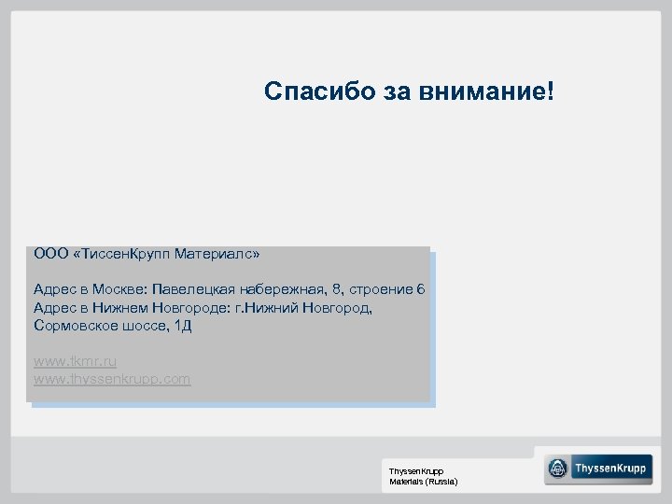Select the heading "Спасибо за внимание!"
The height and width of the screenshot is (504, 672).
coord(409,91)
